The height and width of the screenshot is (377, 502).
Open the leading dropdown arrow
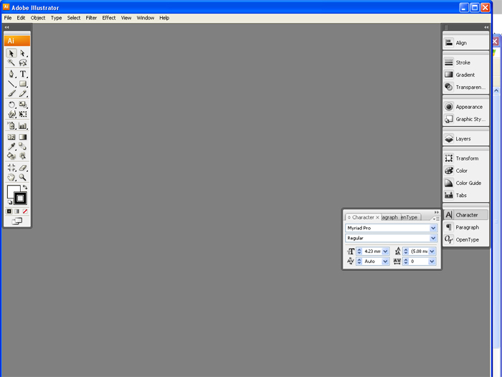[432, 252]
